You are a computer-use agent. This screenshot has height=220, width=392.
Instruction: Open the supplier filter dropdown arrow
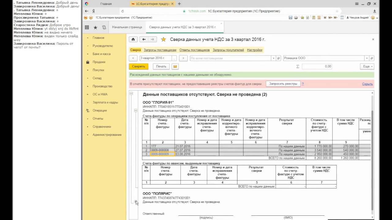(x=273, y=58)
